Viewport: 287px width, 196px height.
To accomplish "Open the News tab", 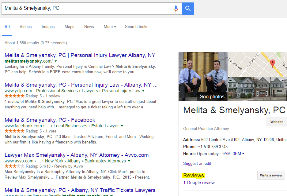I will tap(89, 27).
